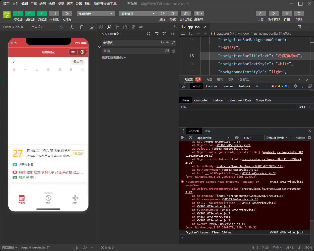Open the Default levels log dropdown
The width and height of the screenshot is (314, 251).
(x=277, y=138)
